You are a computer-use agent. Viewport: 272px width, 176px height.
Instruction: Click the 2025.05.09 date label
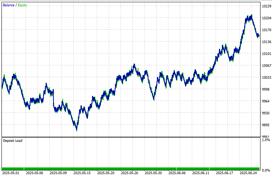58,173
